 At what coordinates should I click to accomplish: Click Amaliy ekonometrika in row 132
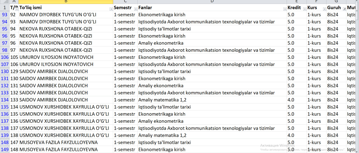(x=212, y=86)
